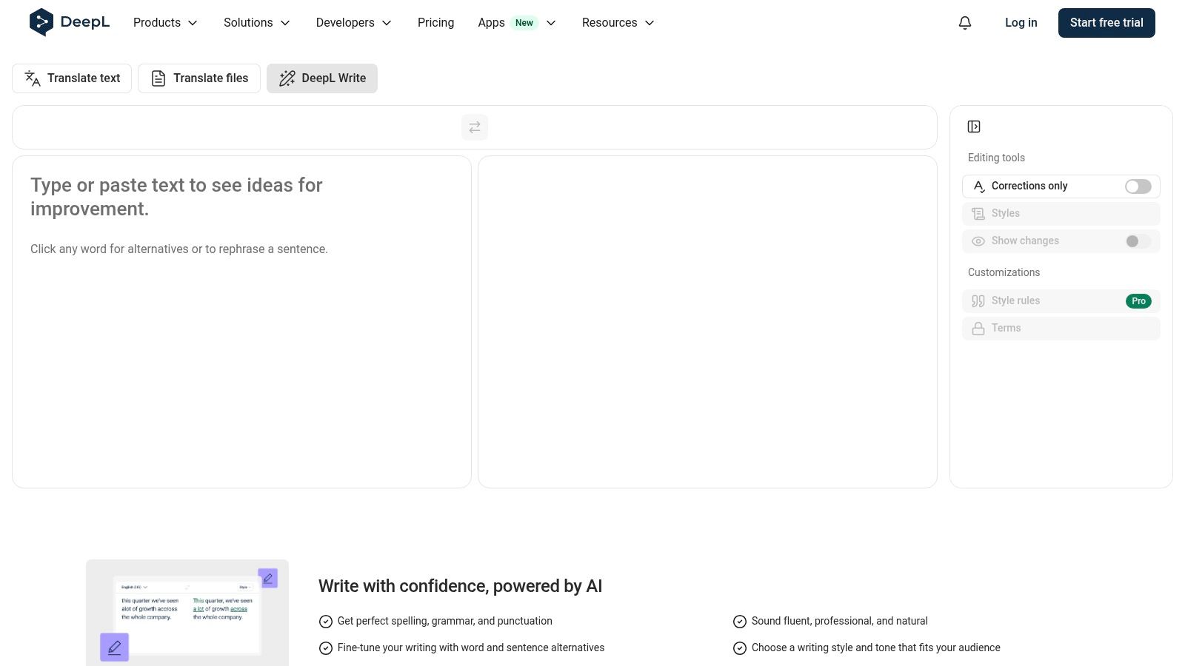1185x666 pixels.
Task: Click the Corrections only letter icon
Action: pyautogui.click(x=978, y=186)
